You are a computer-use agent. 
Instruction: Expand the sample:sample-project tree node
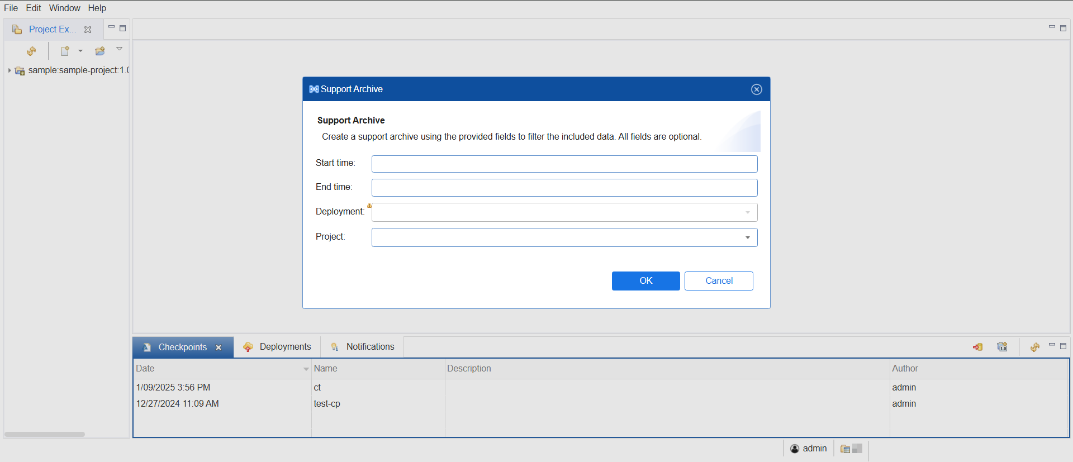point(10,70)
